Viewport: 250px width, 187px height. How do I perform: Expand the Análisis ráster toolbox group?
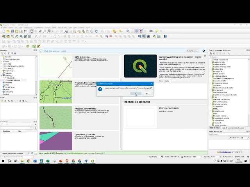click(x=210, y=69)
